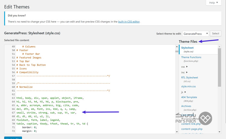Click line 69 starting 'fieldset, form, label'
The width and height of the screenshot is (226, 139).
coord(38,120)
